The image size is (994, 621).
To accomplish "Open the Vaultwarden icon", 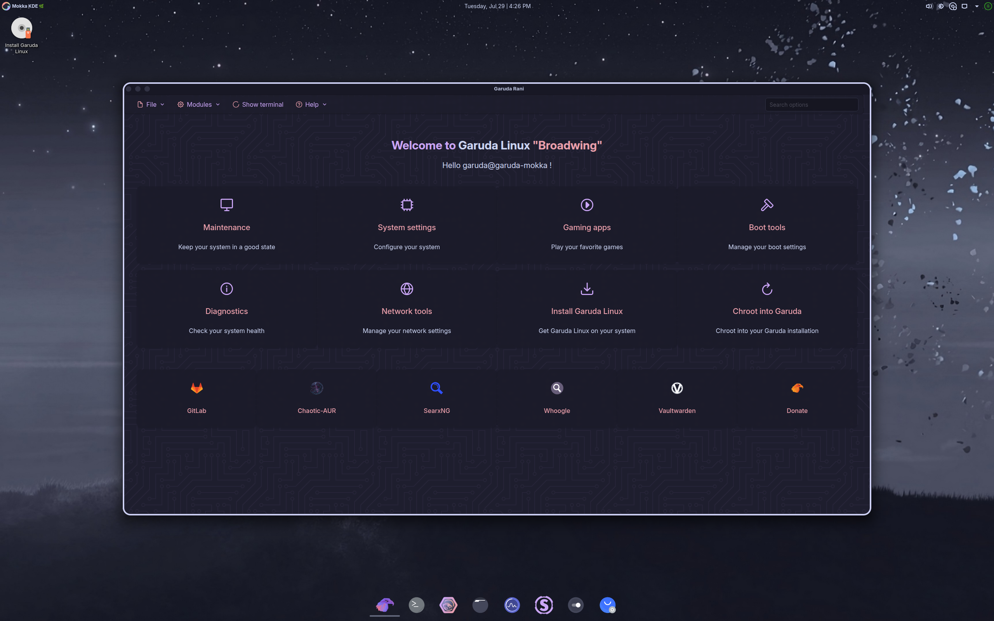I will click(677, 388).
